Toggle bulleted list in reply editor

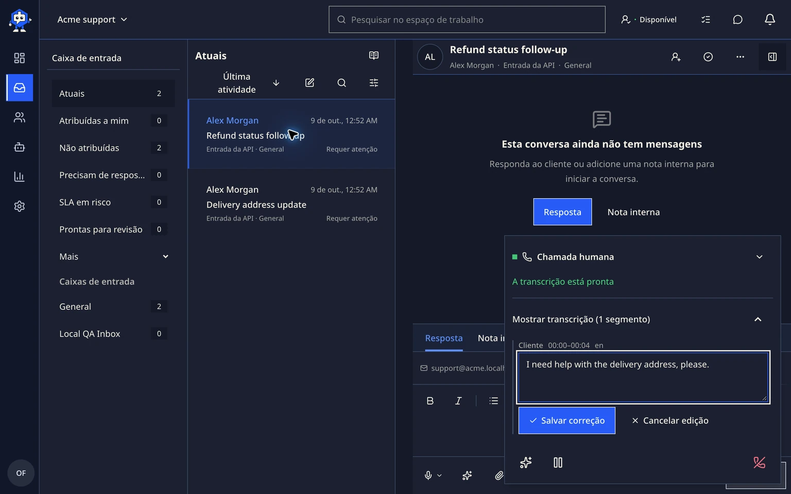coord(494,401)
